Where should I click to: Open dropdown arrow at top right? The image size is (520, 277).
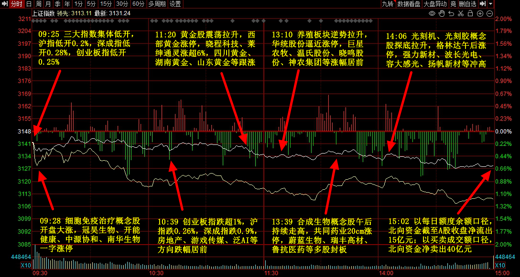[x=491, y=4]
